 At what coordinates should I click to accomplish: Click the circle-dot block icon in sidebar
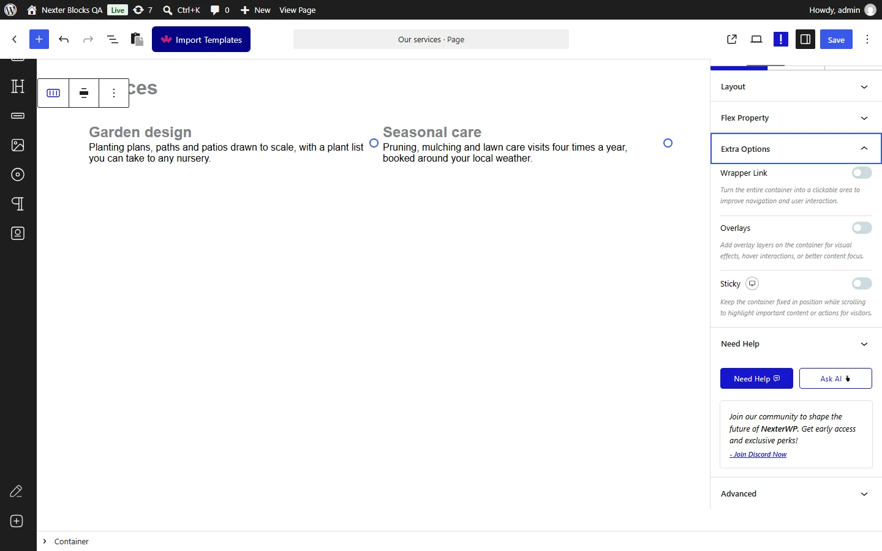(18, 174)
